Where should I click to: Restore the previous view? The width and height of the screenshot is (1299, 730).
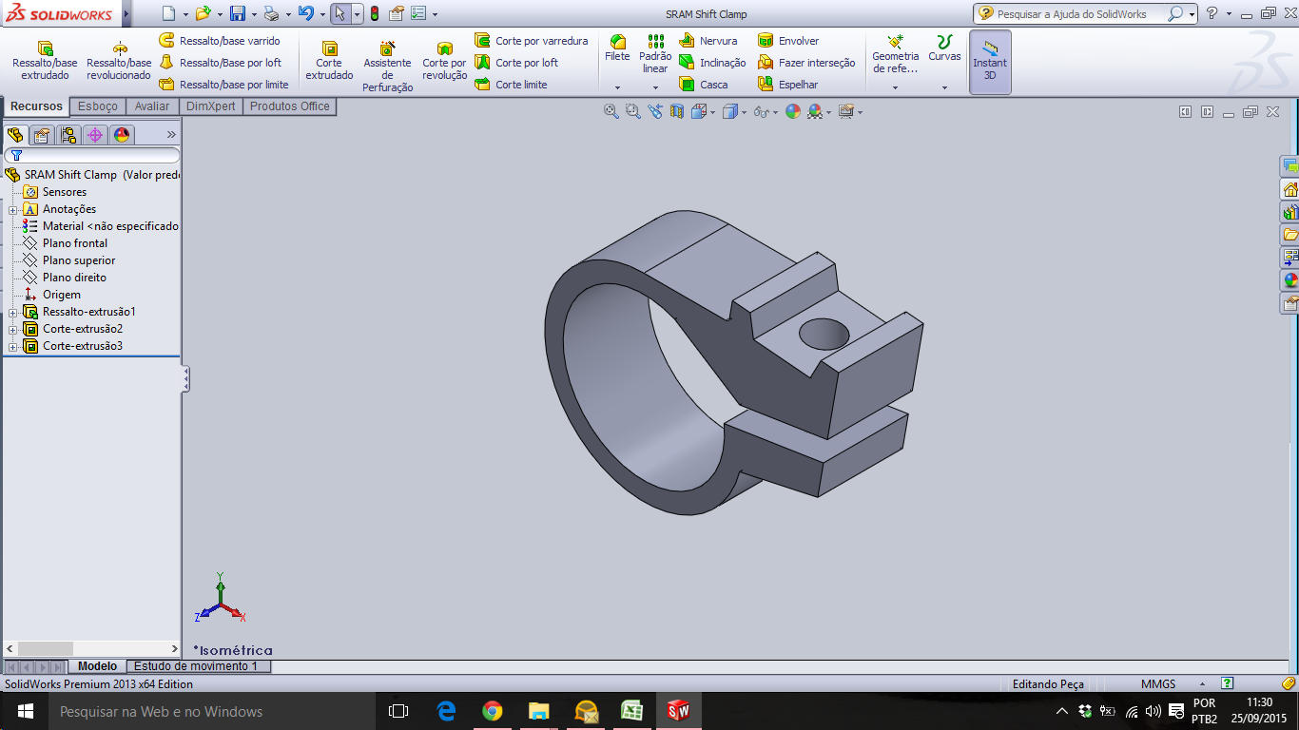(x=655, y=111)
